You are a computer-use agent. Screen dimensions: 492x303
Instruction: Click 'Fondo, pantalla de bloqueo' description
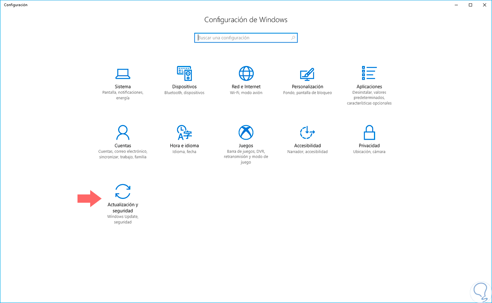click(307, 93)
